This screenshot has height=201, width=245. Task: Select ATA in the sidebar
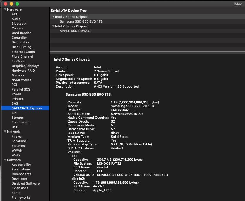coord(15,14)
